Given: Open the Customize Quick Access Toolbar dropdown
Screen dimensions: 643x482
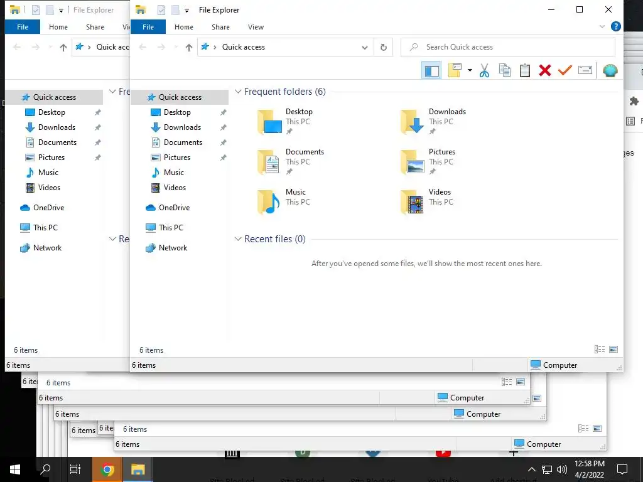Looking at the screenshot, I should click(x=186, y=10).
